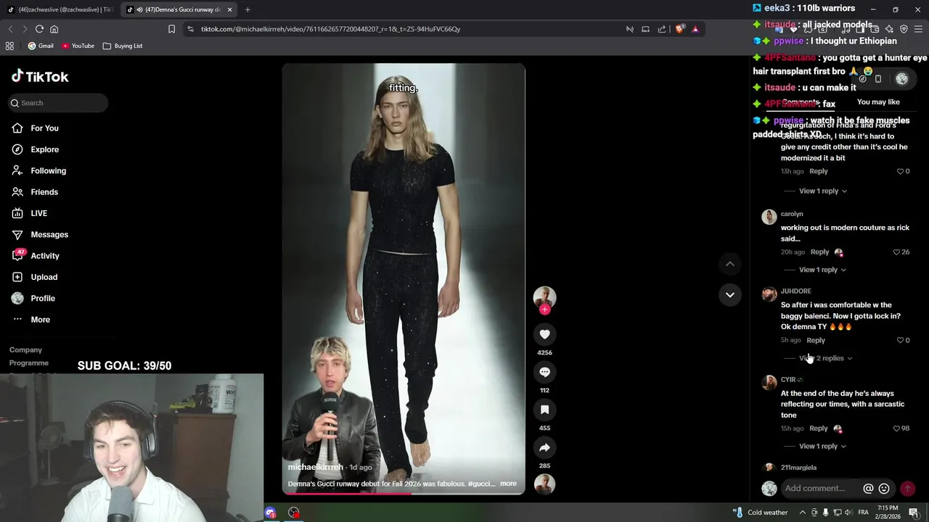
Task: Bookmark this page in address bar
Action: (171, 29)
